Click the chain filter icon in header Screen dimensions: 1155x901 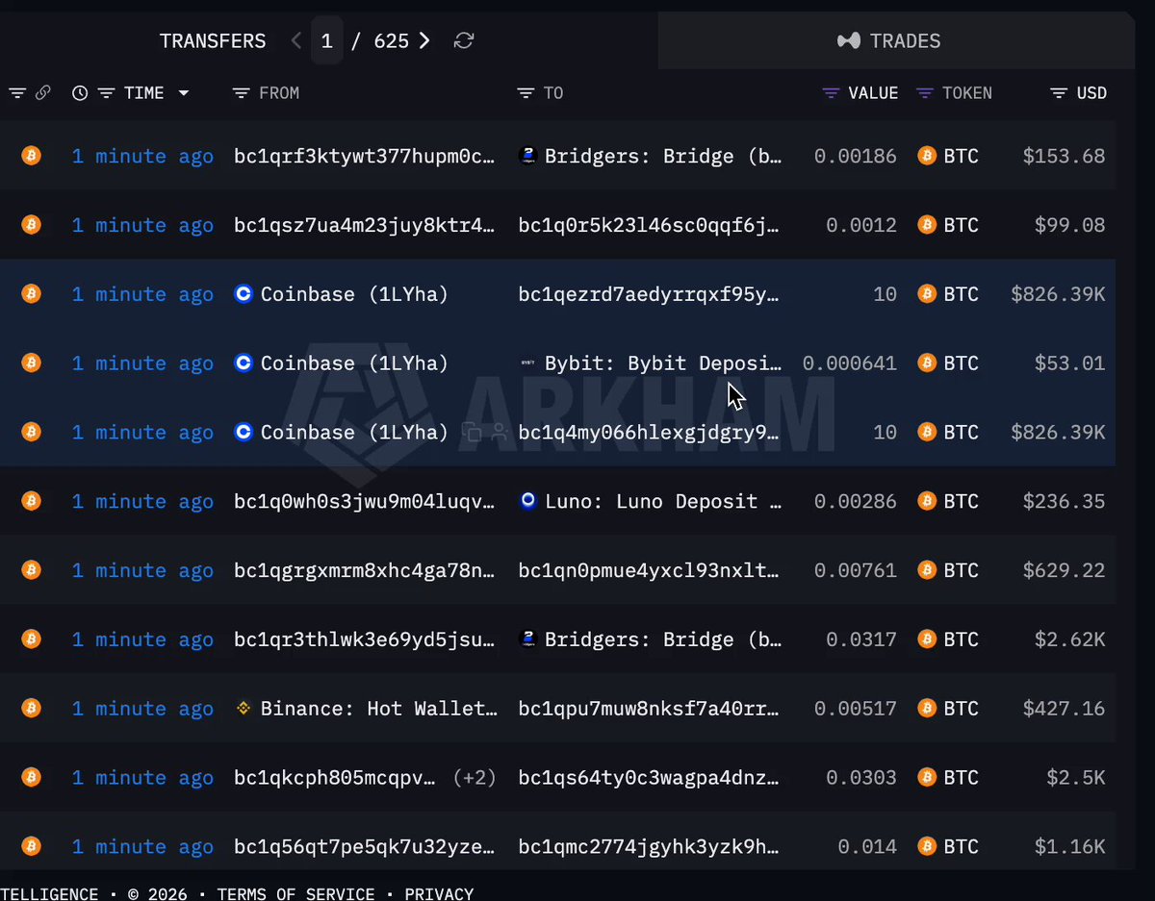pyautogui.click(x=17, y=93)
